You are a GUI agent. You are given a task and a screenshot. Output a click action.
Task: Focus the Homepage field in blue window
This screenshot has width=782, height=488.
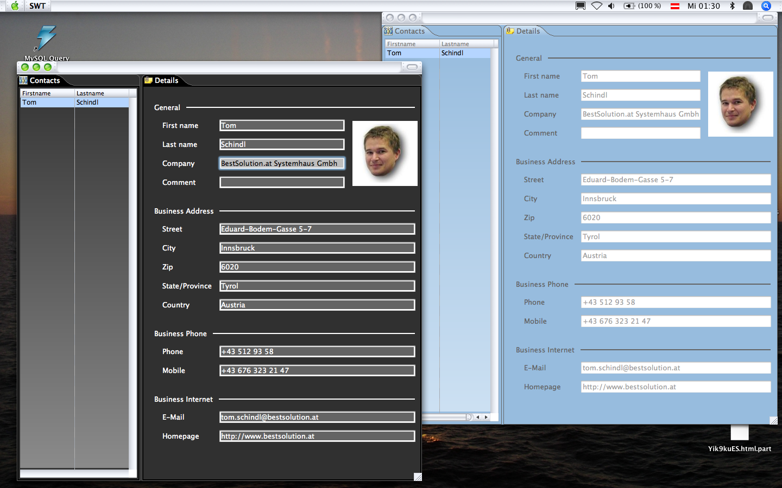coord(676,387)
